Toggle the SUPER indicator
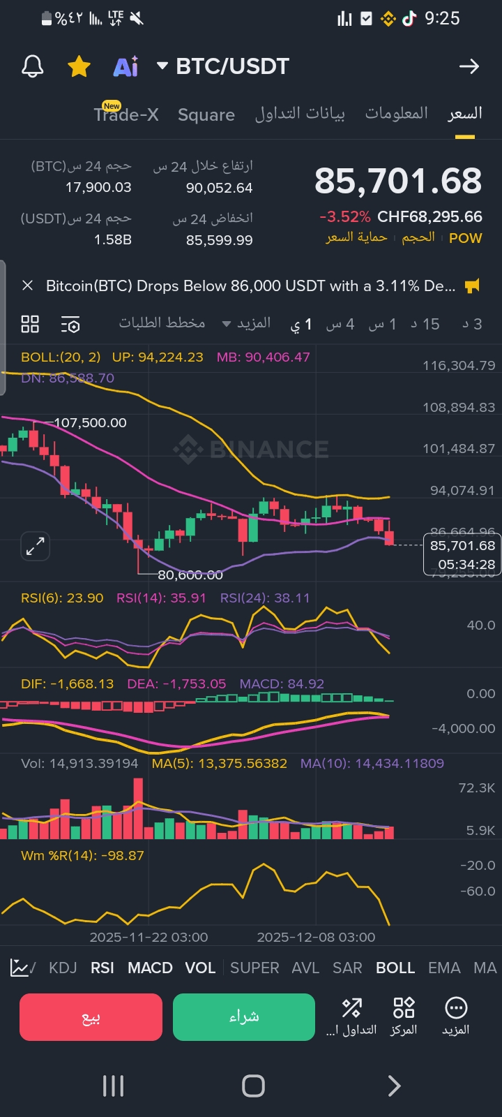Viewport: 502px width, 1117px height. coord(254,968)
